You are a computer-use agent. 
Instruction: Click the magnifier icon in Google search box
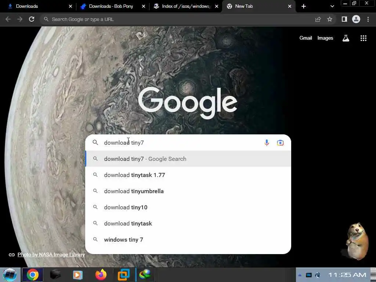[x=95, y=142]
